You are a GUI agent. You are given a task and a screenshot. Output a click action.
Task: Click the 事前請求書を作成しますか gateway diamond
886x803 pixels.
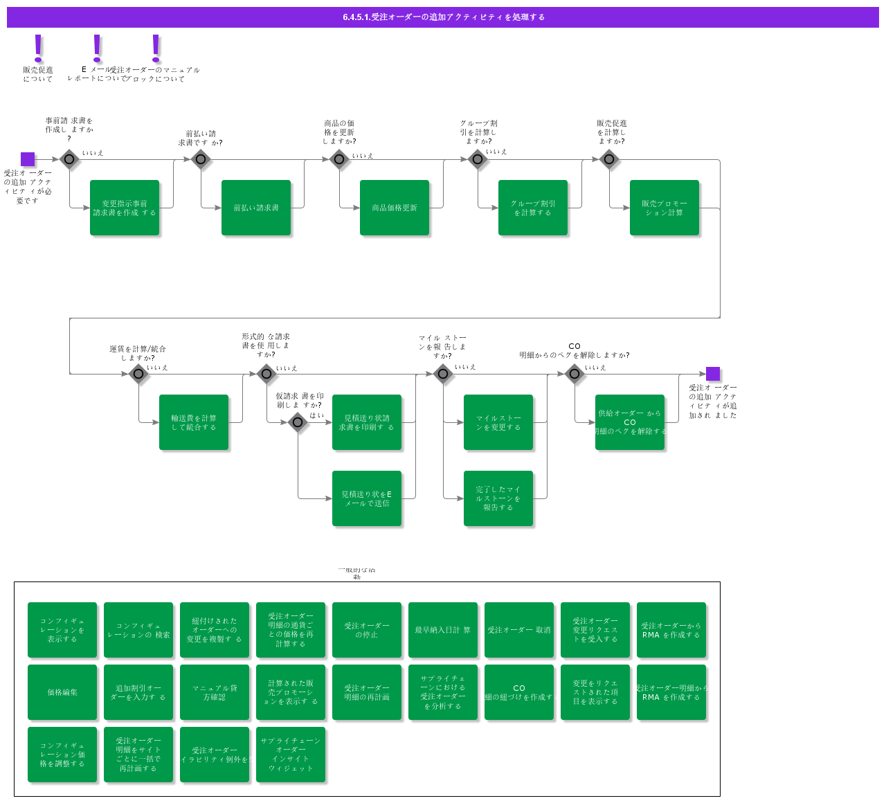(69, 159)
